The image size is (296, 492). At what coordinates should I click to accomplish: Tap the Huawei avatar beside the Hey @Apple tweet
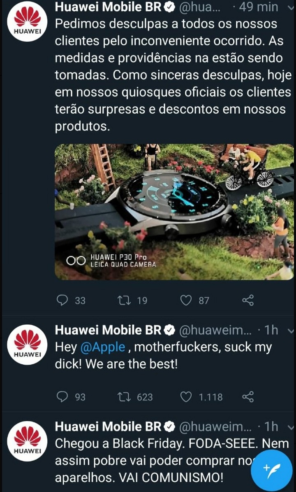(27, 344)
